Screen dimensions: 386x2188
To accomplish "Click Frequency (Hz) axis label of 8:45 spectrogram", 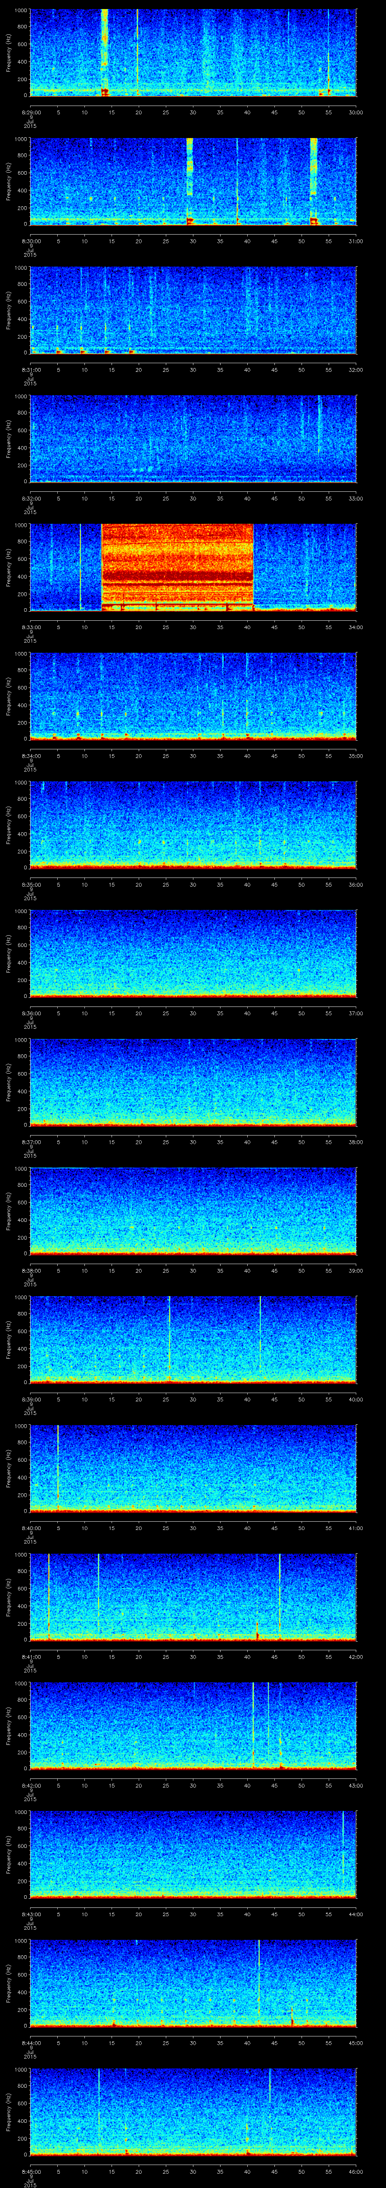I will (9, 2113).
